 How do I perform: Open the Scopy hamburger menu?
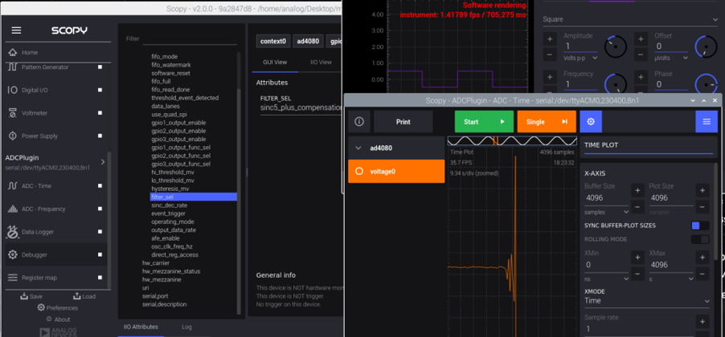(16, 30)
